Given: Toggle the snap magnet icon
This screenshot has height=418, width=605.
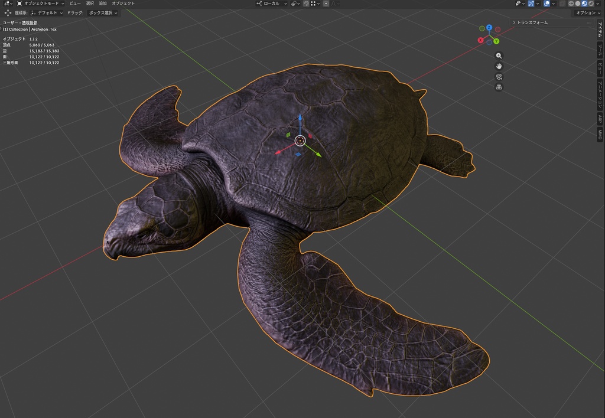Looking at the screenshot, I should click(x=306, y=4).
